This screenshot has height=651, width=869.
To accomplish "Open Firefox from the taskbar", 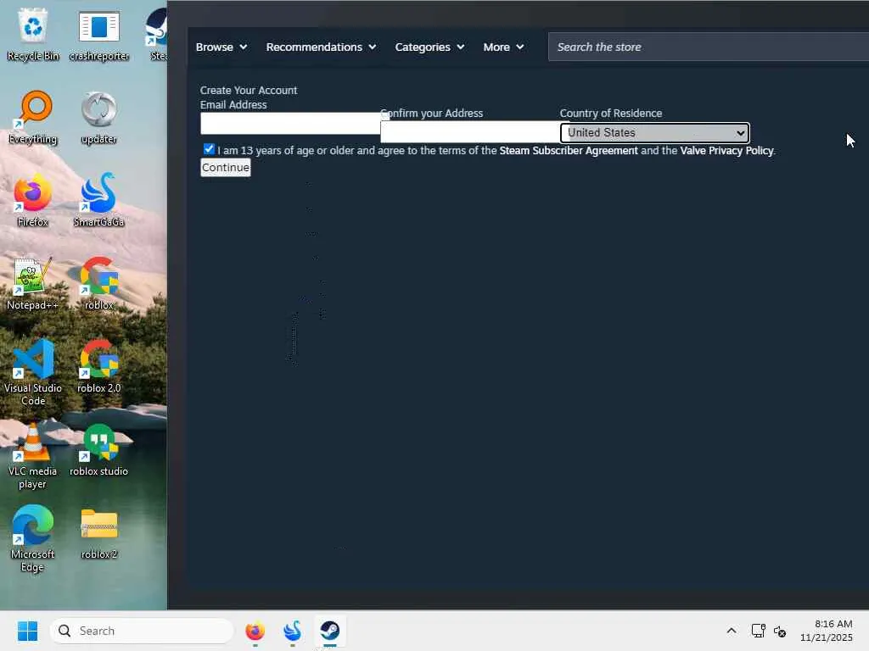I will tap(255, 631).
